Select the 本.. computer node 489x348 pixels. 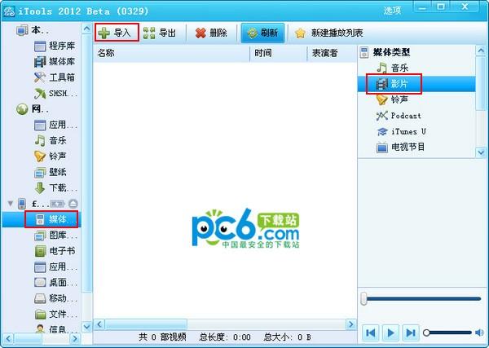coord(33,30)
